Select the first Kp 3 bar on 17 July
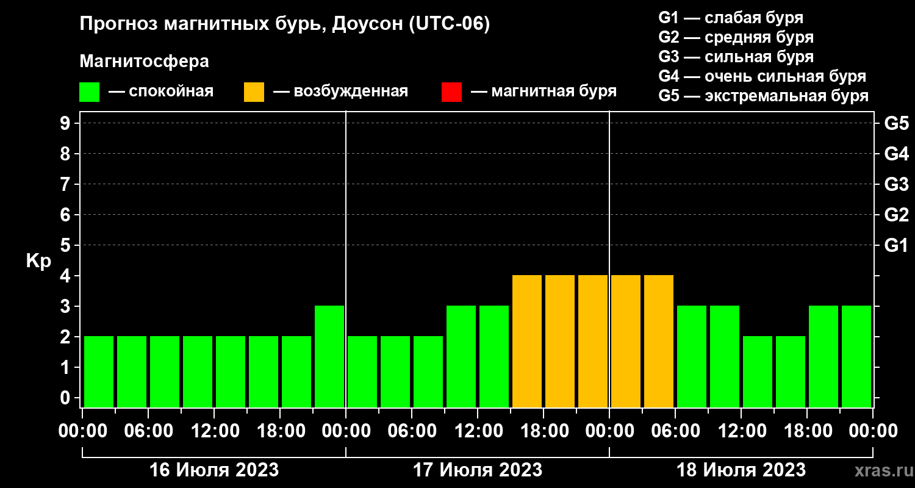 click(461, 356)
